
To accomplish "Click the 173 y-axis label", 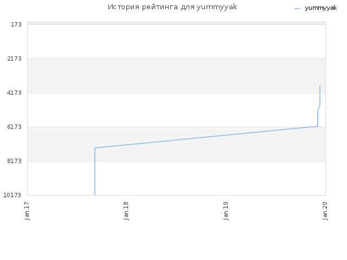I will pos(16,24).
